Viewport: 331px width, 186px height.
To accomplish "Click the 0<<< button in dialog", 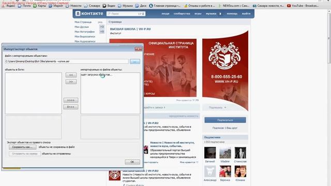I will (71, 107).
